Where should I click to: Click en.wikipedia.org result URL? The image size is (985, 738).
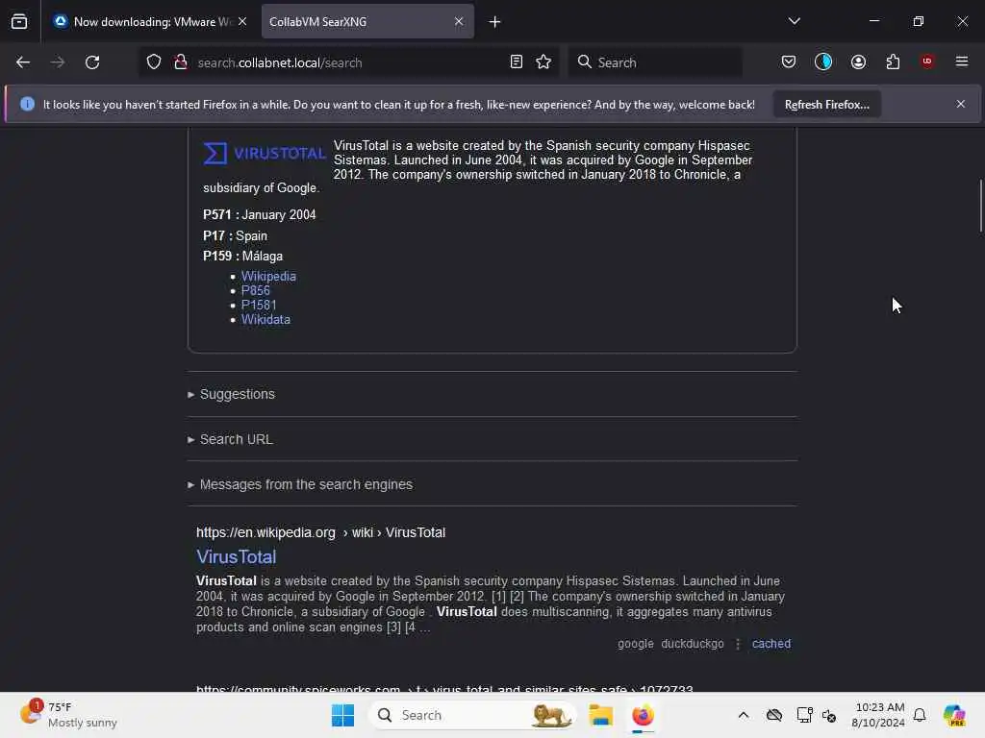pos(320,532)
